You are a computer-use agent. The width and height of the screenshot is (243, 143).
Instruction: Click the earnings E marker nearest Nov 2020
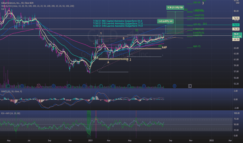(69, 86)
